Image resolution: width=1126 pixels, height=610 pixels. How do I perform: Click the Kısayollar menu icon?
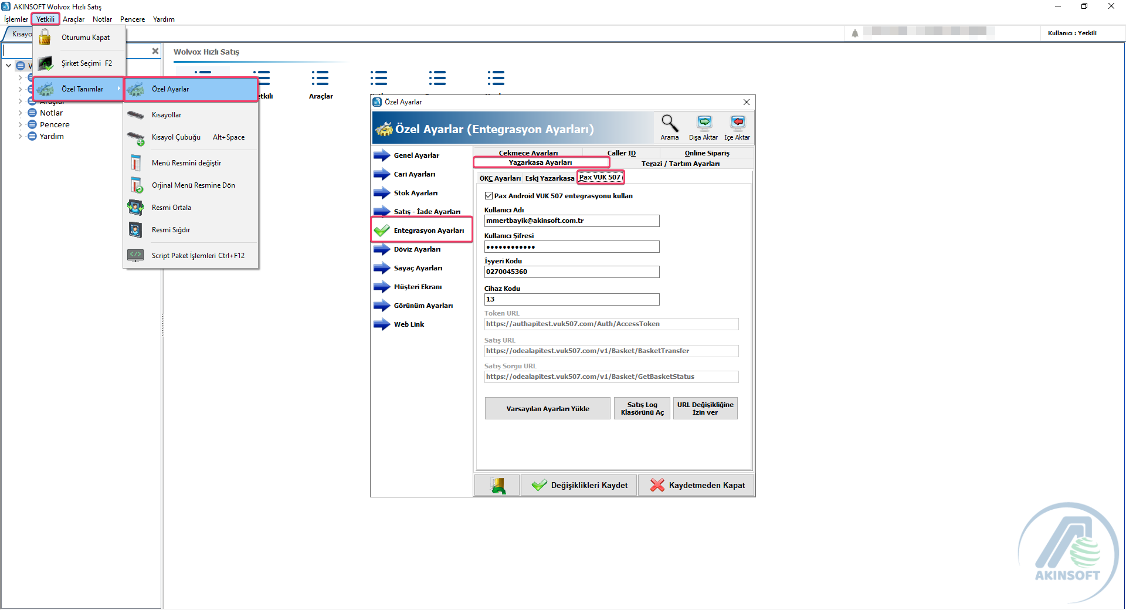[x=135, y=115]
